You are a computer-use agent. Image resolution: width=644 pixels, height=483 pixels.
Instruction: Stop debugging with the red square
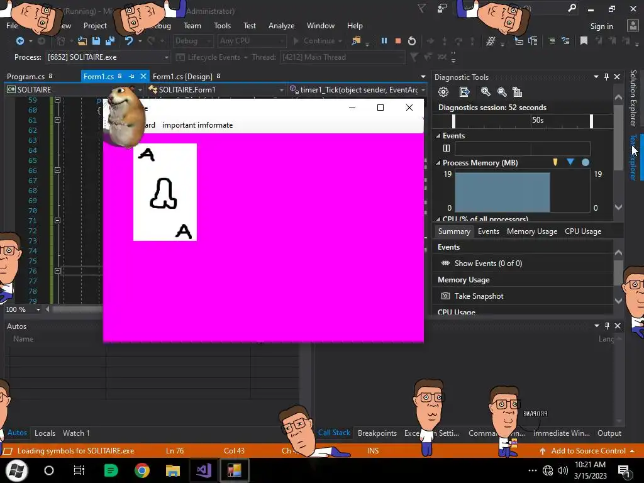click(x=397, y=41)
